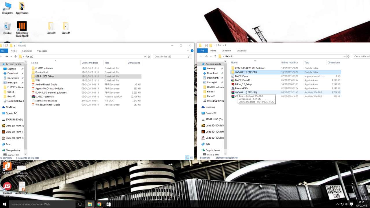The image size is (370, 208).
Task: Select the 'For Andriod' folder in fiat cd2
Action: tap(86, 73)
